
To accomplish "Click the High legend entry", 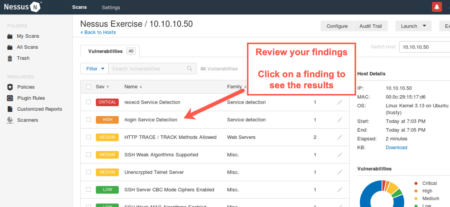I will pos(423,191).
